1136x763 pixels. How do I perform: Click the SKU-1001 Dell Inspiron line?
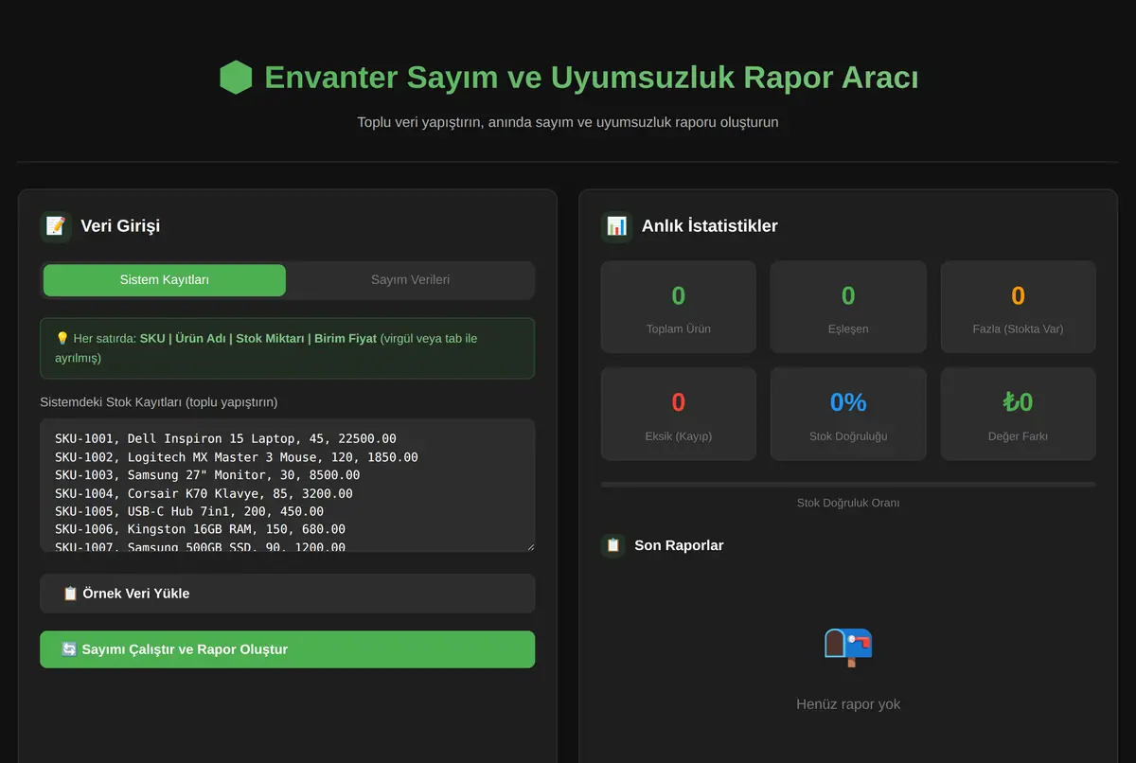[225, 439]
